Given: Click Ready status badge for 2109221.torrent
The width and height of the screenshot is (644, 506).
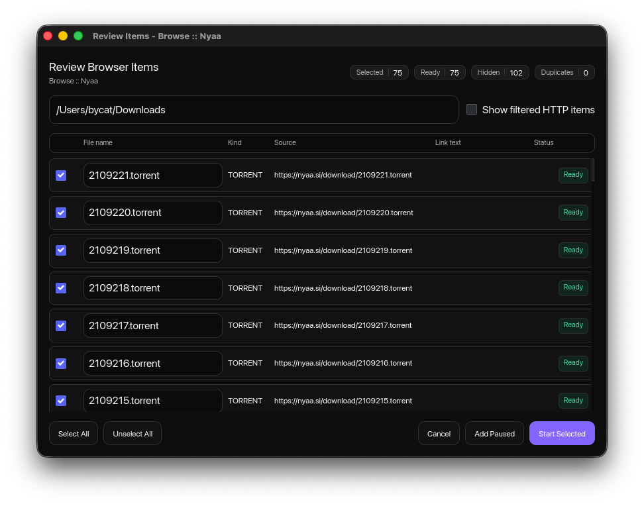Looking at the screenshot, I should (573, 175).
